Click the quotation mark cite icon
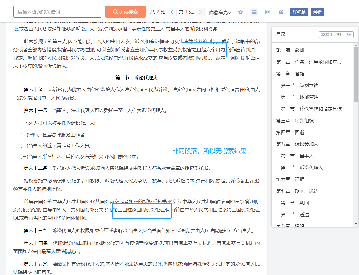This screenshot has height=275, width=359. 281,12
